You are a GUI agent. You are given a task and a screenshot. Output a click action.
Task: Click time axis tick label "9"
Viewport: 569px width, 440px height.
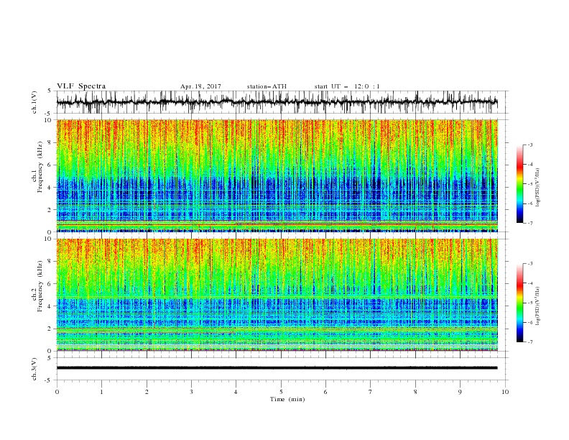[x=460, y=392]
